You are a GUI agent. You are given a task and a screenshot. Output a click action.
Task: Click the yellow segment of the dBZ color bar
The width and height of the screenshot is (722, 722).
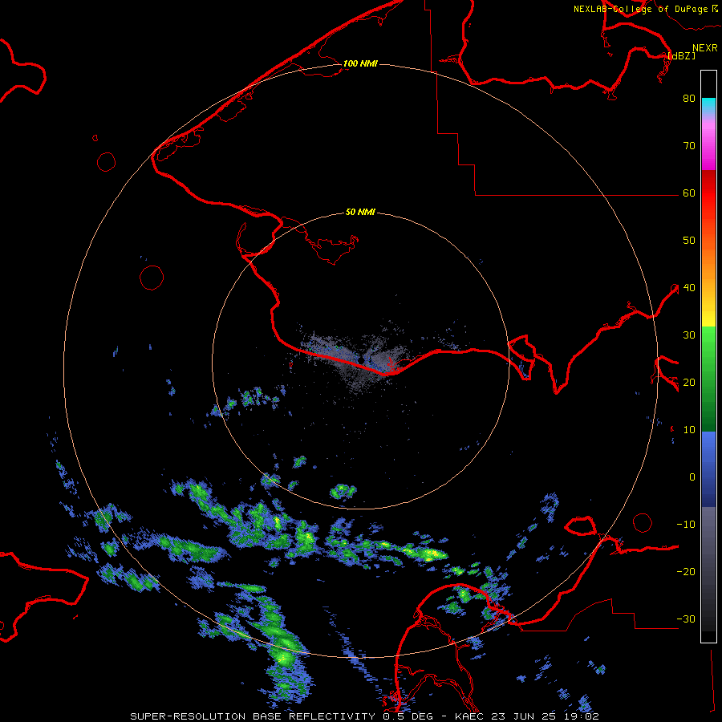708,316
